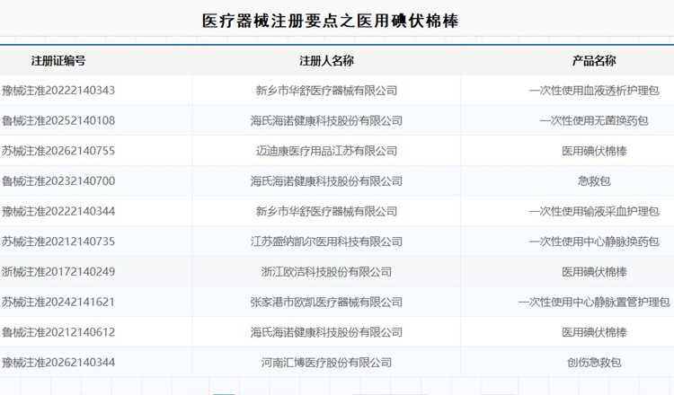Image resolution: width=674 pixels, height=395 pixels.
Task: Select registration number 鲁械注准20252140108
Action: click(x=58, y=120)
